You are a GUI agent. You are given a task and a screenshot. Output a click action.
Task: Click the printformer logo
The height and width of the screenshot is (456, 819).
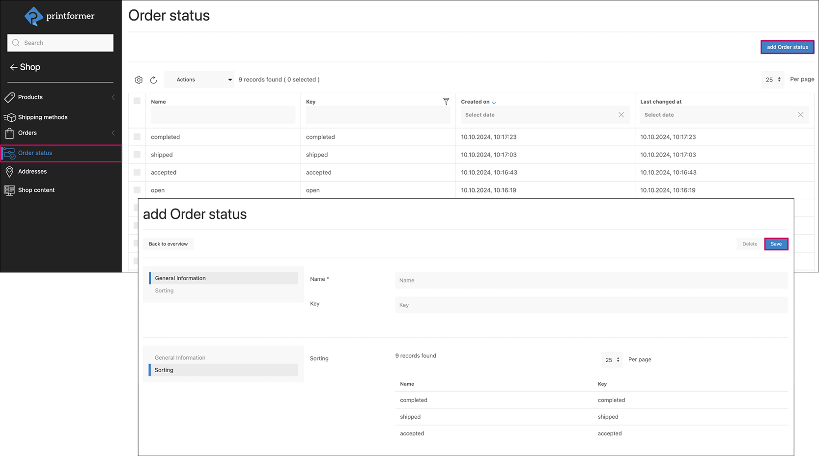(x=59, y=16)
